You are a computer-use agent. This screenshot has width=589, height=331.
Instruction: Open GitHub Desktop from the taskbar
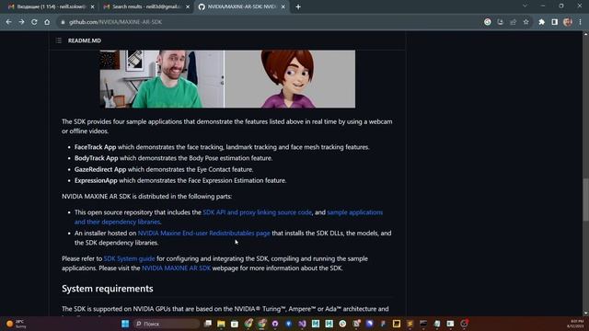[275, 324]
